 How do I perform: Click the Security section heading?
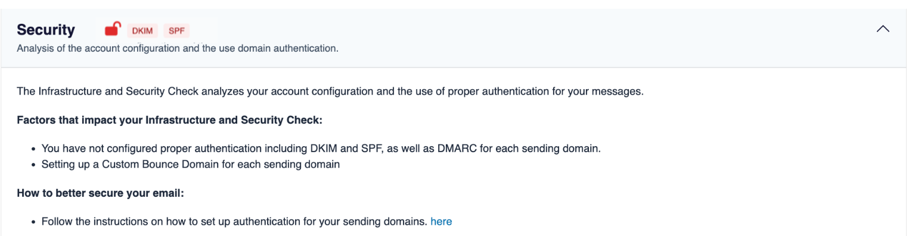[46, 30]
